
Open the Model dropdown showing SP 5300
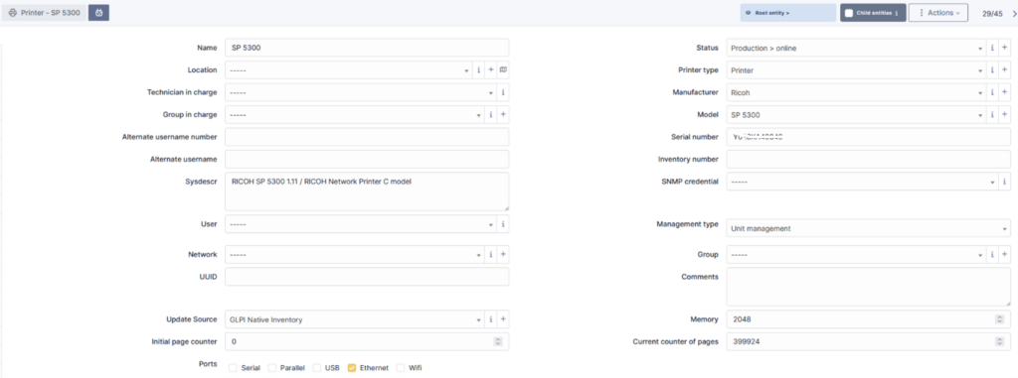(856, 115)
